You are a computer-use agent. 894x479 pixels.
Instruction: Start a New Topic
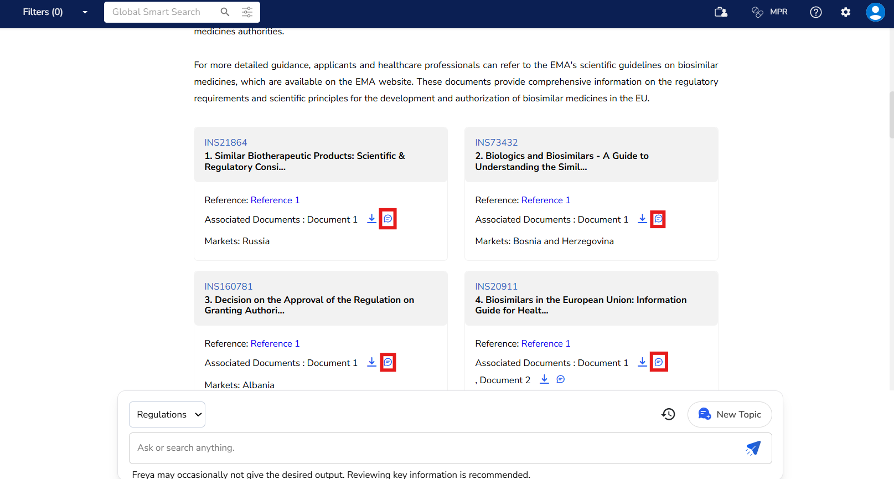tap(729, 414)
